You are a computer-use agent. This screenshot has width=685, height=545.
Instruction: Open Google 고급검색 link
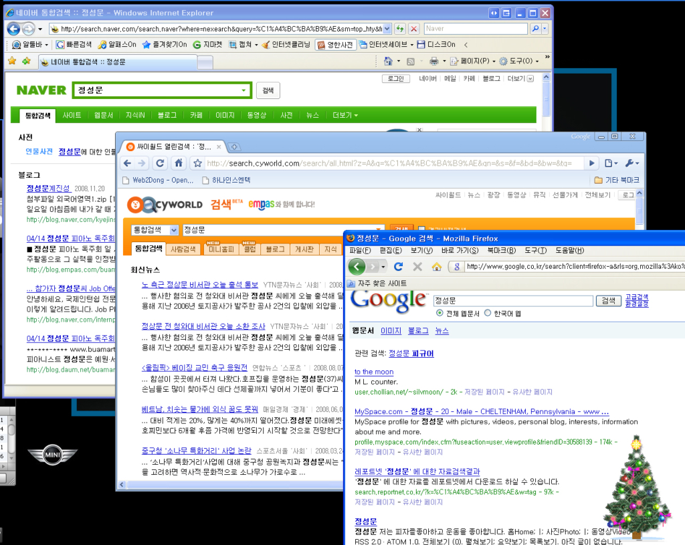point(637,297)
